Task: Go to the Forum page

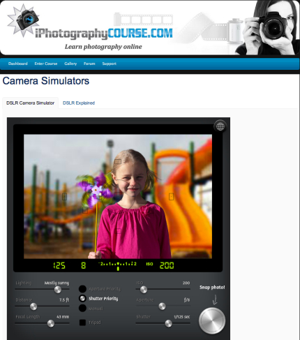Action: point(89,64)
